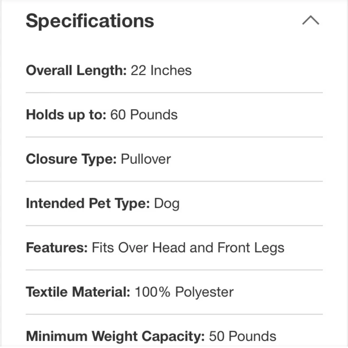Viewport: 348px width, 348px height.
Task: Click the Pullover value
Action: (146, 159)
